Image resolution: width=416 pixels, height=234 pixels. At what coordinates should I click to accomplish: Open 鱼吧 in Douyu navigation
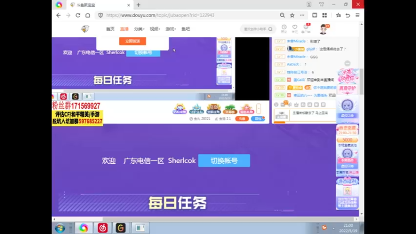click(186, 29)
